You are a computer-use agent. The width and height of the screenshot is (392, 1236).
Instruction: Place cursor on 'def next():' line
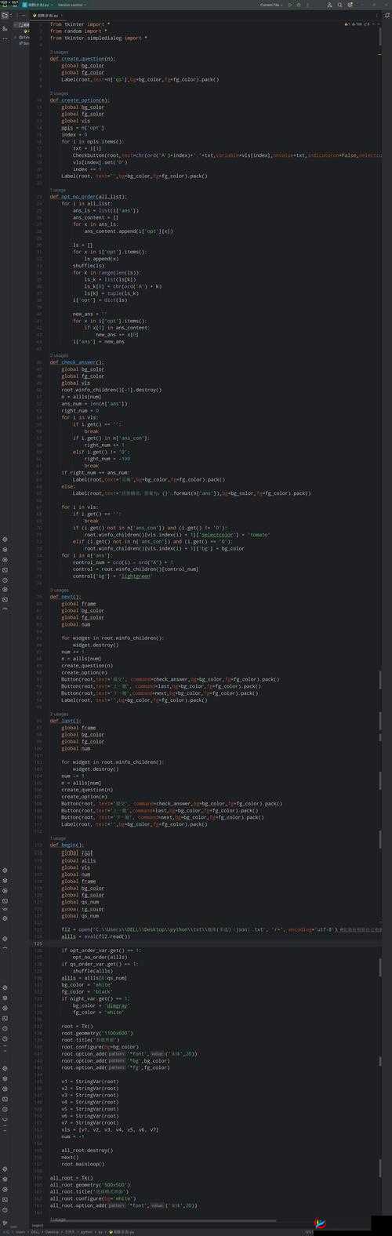[x=65, y=597]
